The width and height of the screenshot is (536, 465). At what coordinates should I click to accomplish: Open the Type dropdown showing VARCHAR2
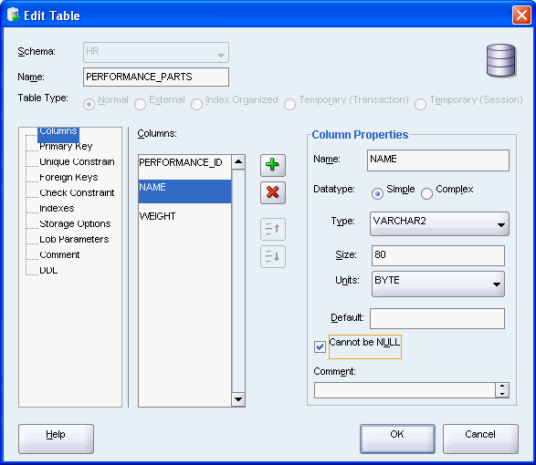[439, 223]
